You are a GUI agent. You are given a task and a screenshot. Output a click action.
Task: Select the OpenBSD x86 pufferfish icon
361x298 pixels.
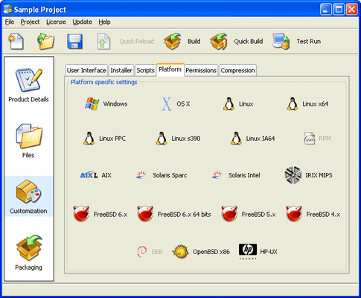(x=181, y=252)
